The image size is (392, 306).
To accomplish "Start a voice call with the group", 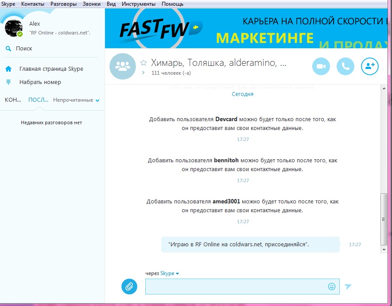I will 345,66.
